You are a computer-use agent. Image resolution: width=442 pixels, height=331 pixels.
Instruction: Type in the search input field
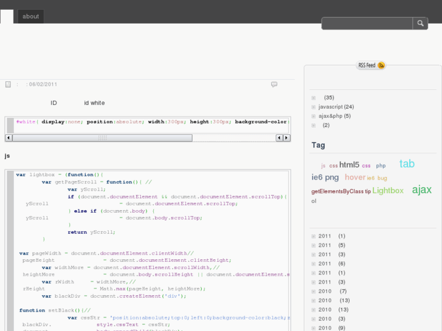(367, 24)
